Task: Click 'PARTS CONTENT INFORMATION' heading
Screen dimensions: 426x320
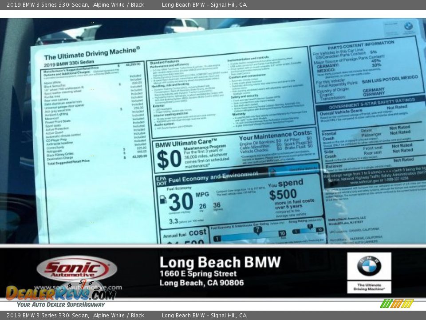Action: pyautogui.click(x=361, y=45)
